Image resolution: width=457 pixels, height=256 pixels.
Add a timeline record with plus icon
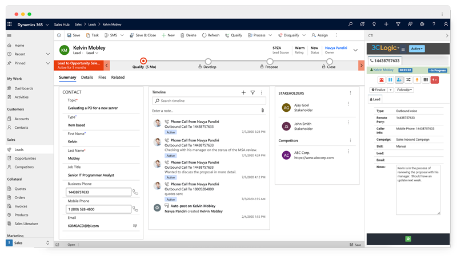pyautogui.click(x=243, y=92)
